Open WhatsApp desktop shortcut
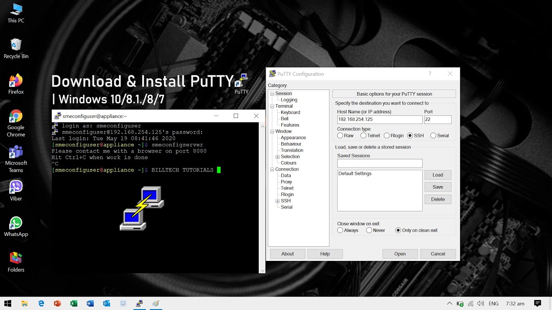 [16, 226]
